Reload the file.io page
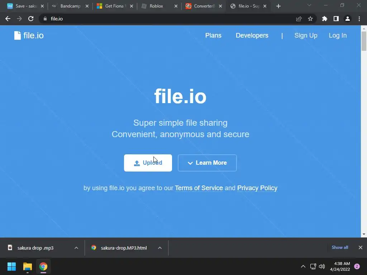Screen dimensions: 367x275 (x=31, y=19)
